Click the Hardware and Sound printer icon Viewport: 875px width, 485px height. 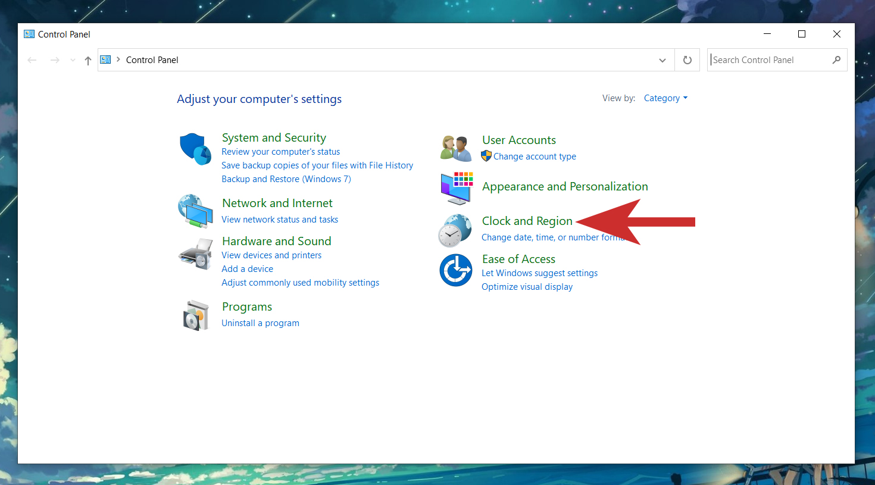(x=195, y=254)
